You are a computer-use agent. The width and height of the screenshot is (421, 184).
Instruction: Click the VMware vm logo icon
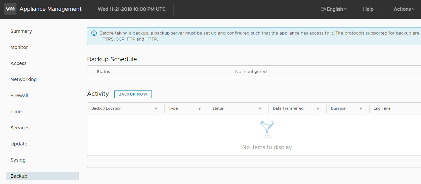pos(10,9)
